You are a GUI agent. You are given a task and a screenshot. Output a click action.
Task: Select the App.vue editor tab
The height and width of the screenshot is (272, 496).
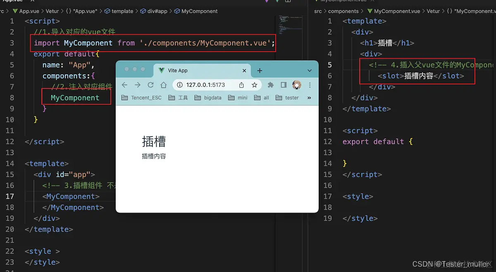(x=12, y=2)
